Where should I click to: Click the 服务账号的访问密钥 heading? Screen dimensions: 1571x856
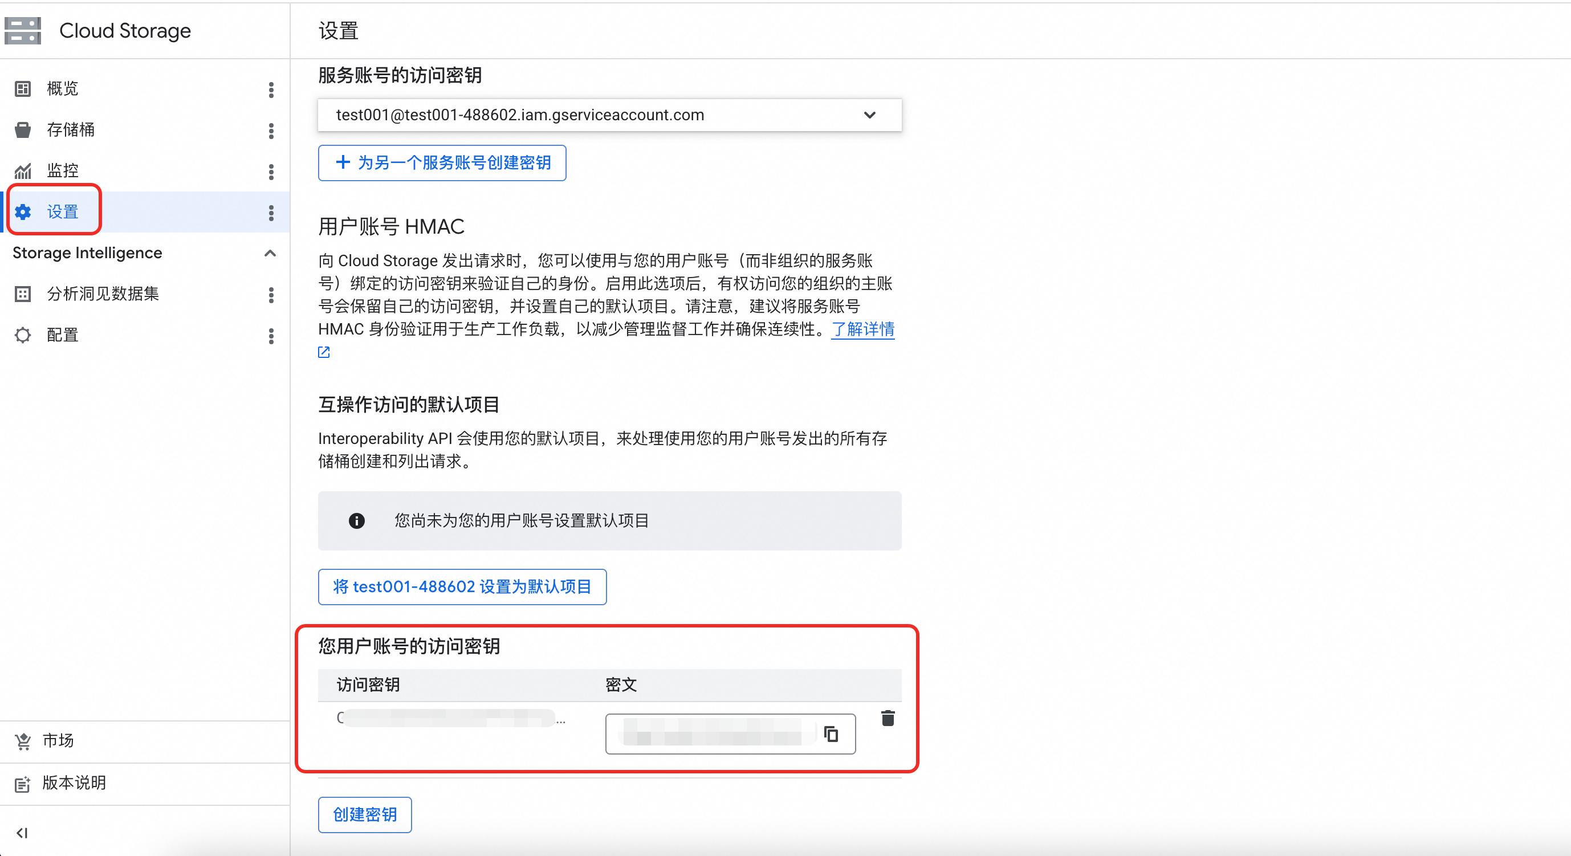click(400, 75)
